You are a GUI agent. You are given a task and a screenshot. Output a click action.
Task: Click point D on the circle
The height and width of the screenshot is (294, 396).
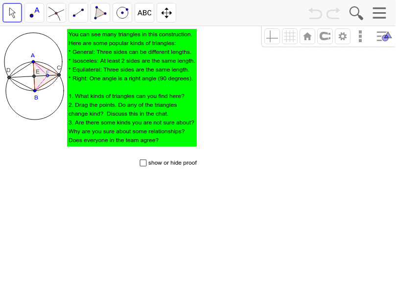[x=9, y=77]
